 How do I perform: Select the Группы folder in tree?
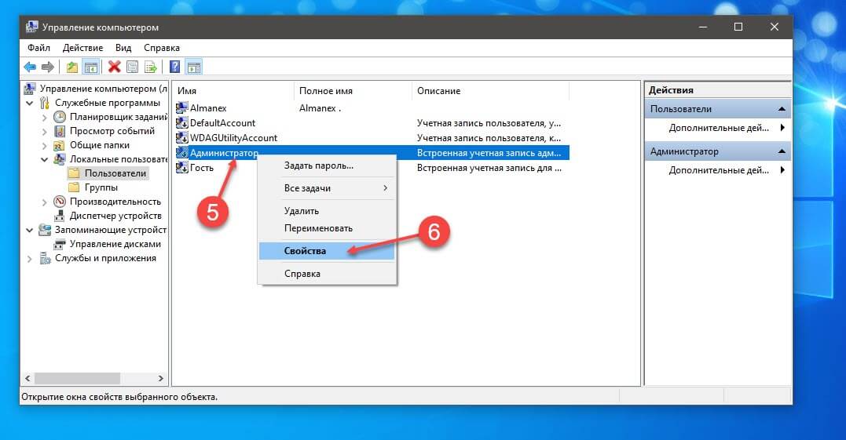(x=101, y=187)
